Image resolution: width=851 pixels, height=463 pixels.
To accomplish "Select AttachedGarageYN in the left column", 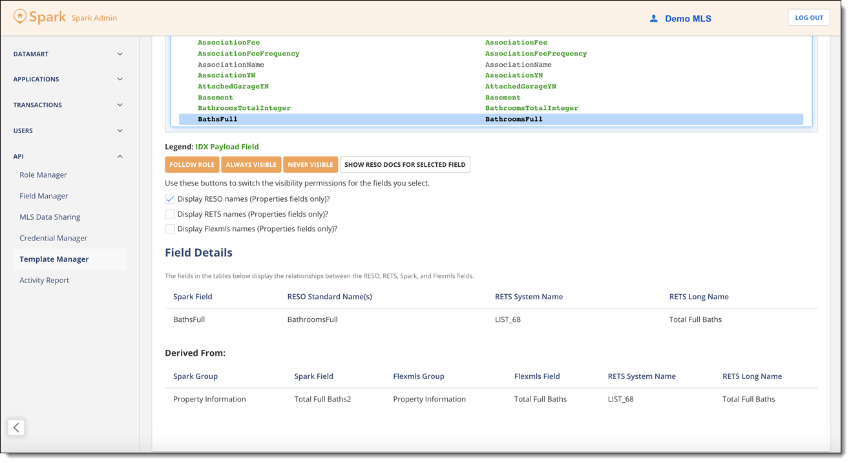I will [x=233, y=87].
